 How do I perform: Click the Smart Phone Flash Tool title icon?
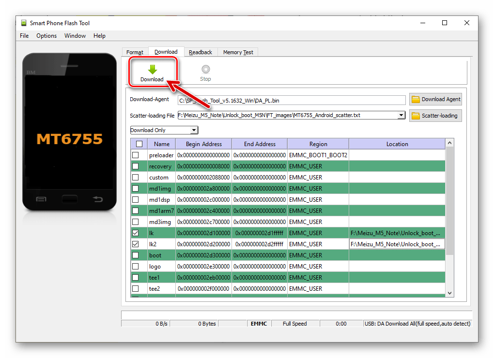click(23, 23)
